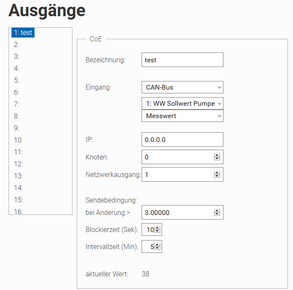293x290 pixels.
Task: Focus the bei Änderung value field
Action: (x=177, y=212)
